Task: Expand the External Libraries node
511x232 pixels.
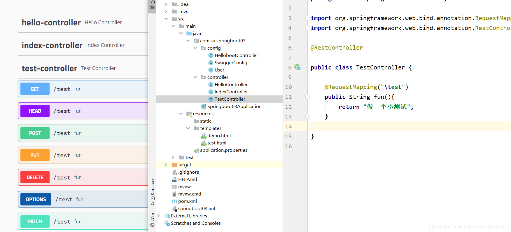Action: (158, 216)
